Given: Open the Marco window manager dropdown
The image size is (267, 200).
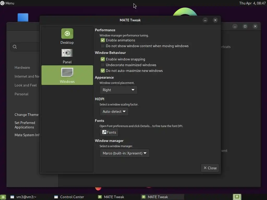Looking at the screenshot, I should pyautogui.click(x=124, y=153).
